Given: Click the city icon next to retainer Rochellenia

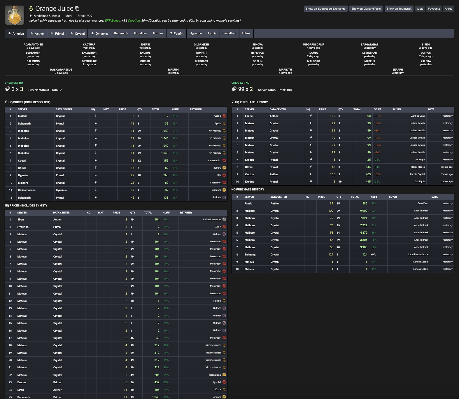Looking at the screenshot, I should (x=224, y=375).
